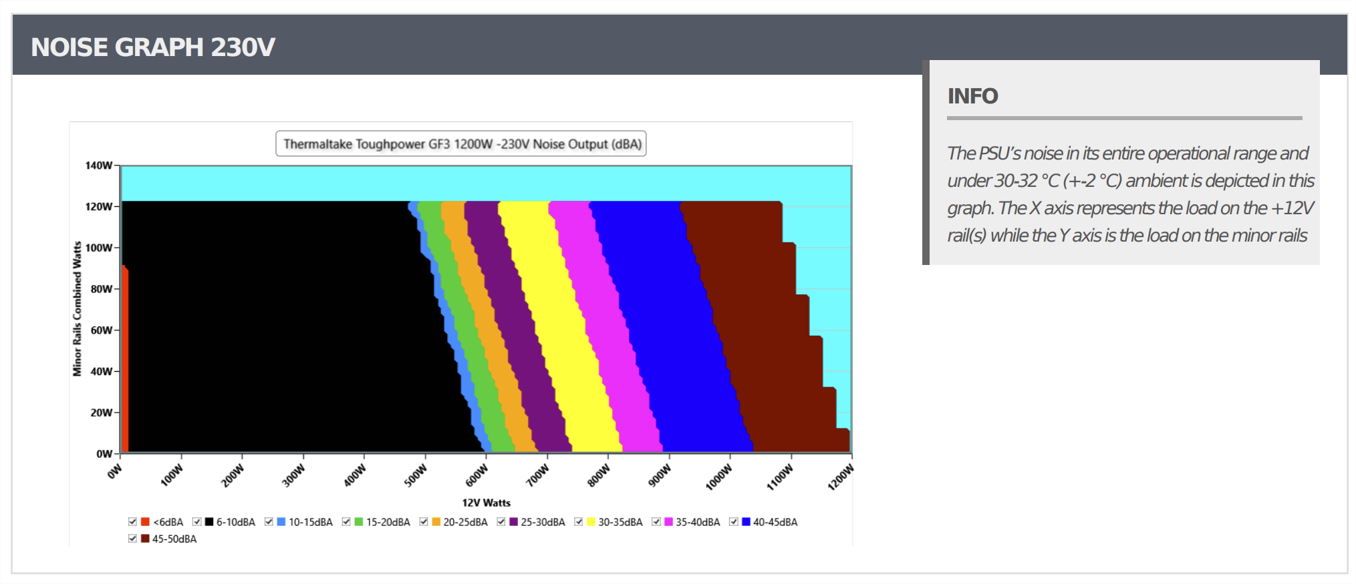
Task: Click the large black area in the chart
Action: 267,327
